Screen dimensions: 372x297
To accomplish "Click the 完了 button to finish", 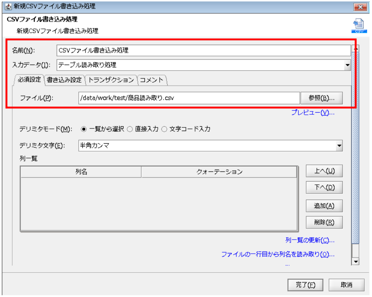I will point(305,285).
